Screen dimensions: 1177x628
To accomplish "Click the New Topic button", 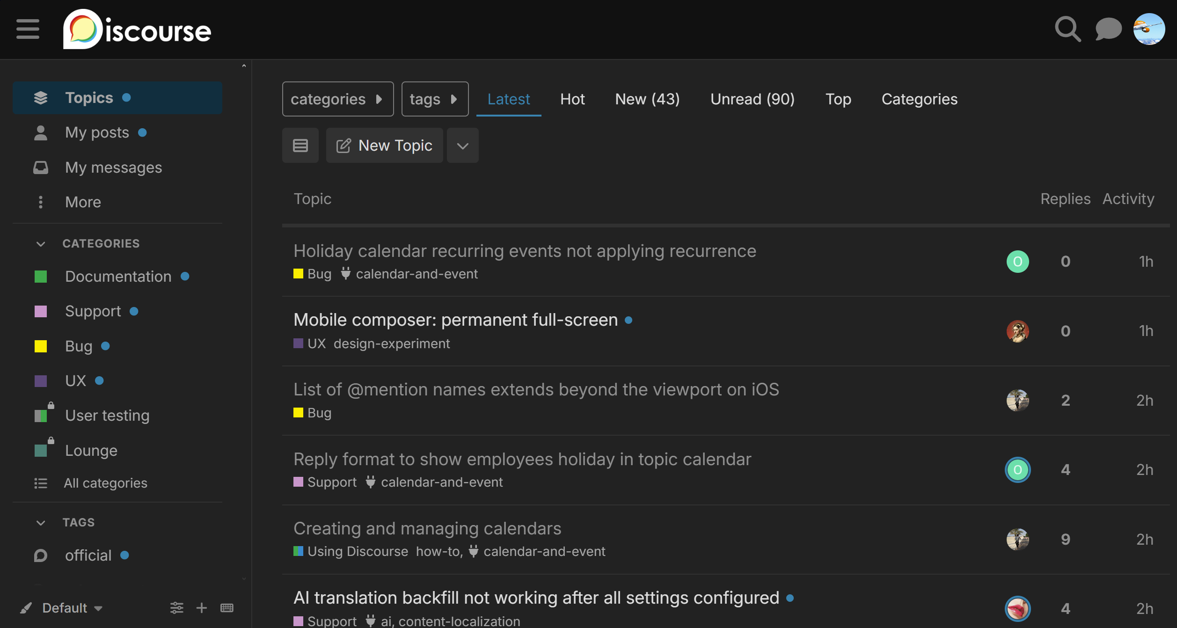I will (385, 146).
